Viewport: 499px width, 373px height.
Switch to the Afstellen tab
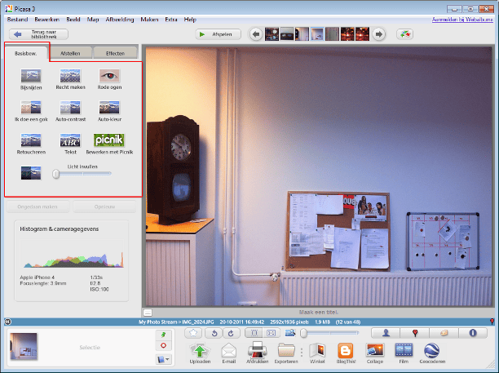tap(70, 53)
